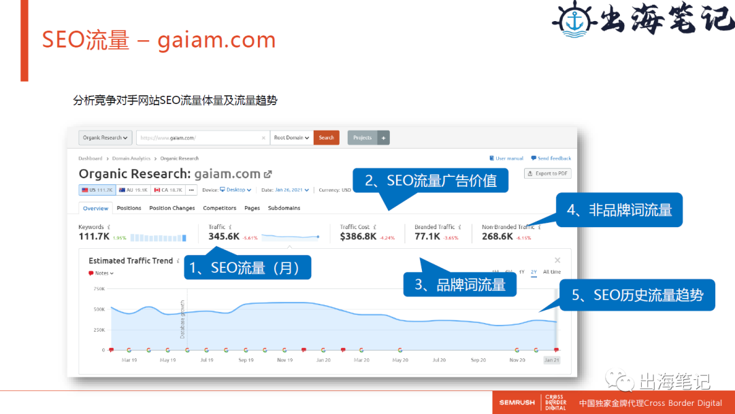Go to Dashboard breadcrumb

90,158
